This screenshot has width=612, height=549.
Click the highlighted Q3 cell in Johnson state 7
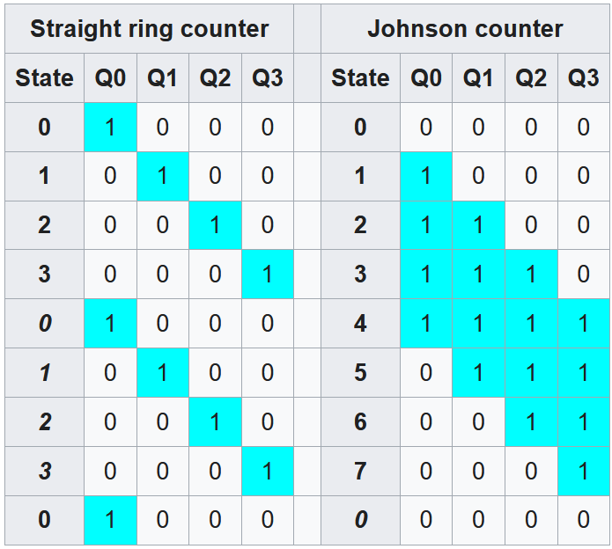click(x=583, y=471)
